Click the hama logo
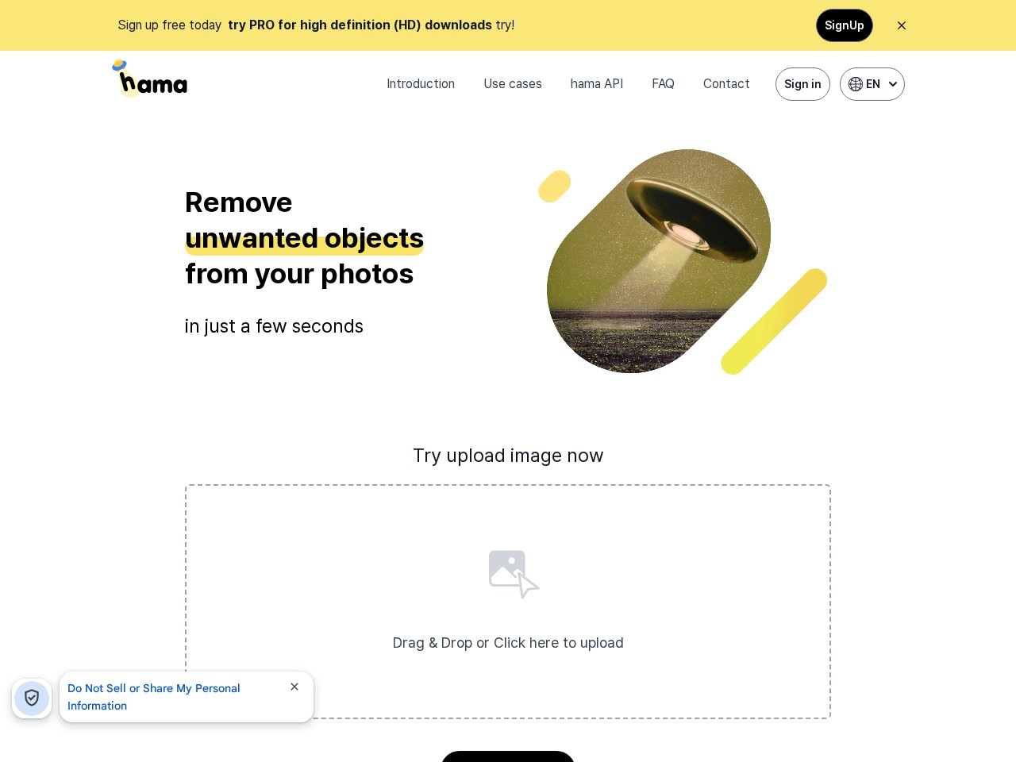 click(150, 79)
